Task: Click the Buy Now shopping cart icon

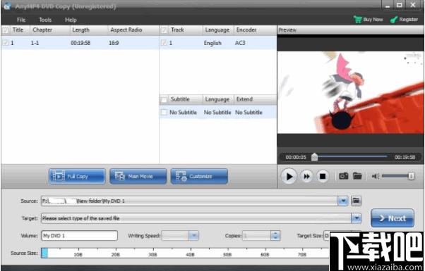Action: coord(358,20)
